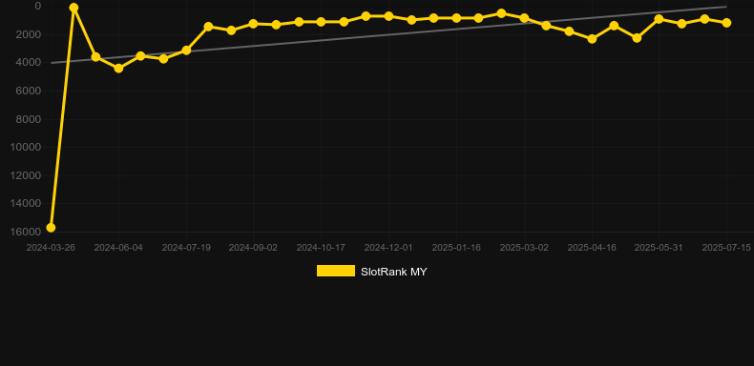This screenshot has width=754, height=366.
Task: Click the 2025-07-15 x-axis date label
Action: (726, 248)
